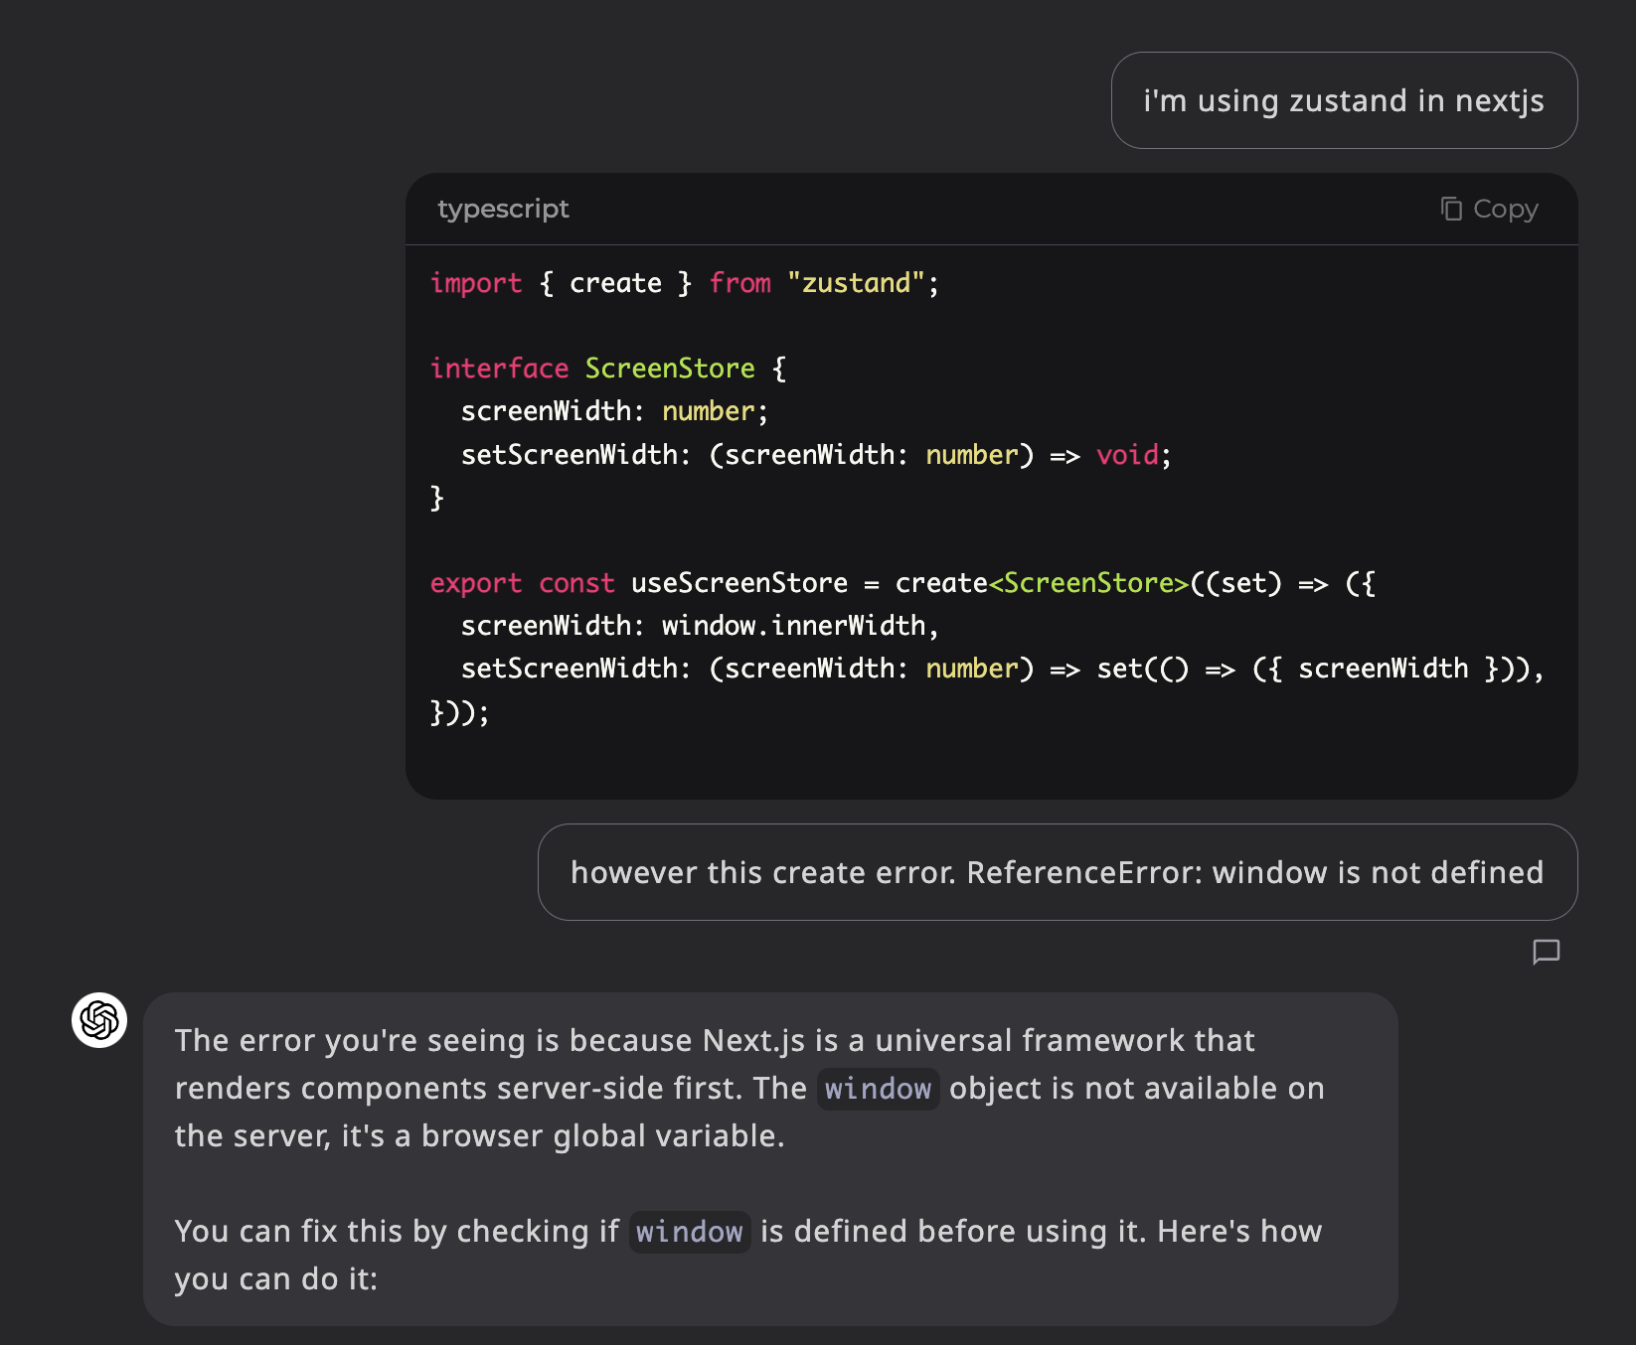Click the "void" keyword in the interface
Image resolution: width=1636 pixels, height=1345 pixels.
click(x=1127, y=455)
